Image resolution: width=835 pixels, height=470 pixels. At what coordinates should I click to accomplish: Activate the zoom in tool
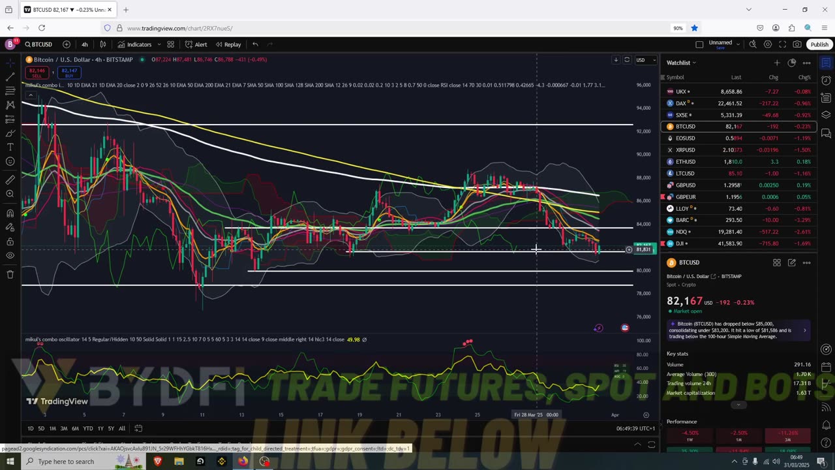coord(10,194)
